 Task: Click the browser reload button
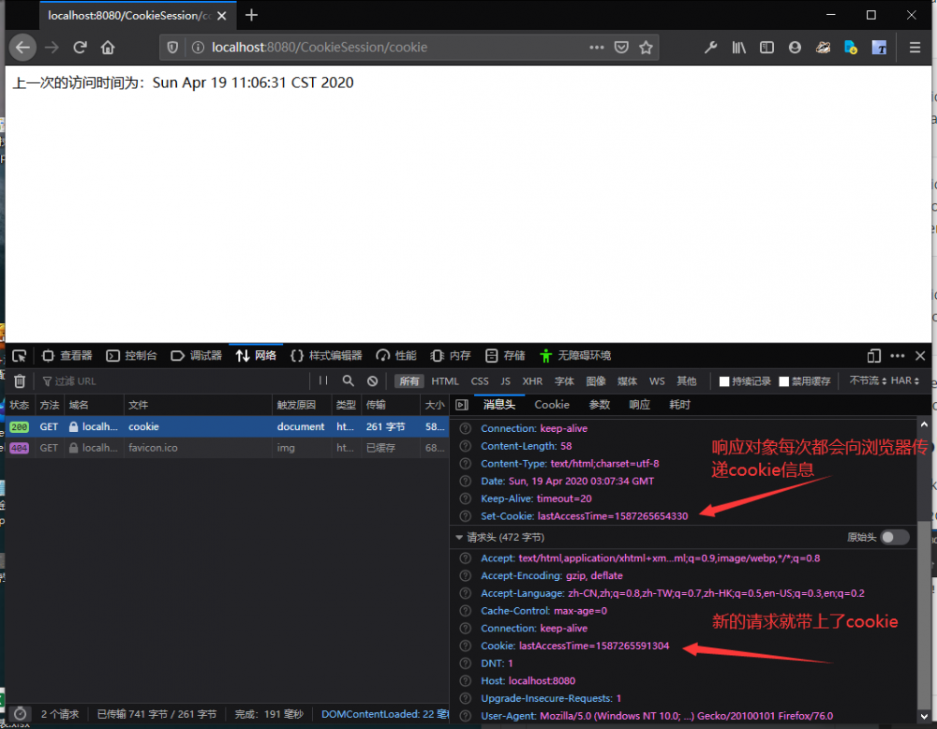(x=81, y=47)
